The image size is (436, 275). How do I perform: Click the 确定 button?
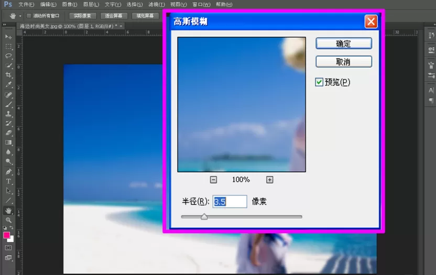344,43
